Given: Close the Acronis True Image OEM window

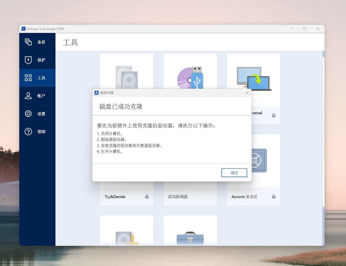Looking at the screenshot, I should click(x=318, y=29).
